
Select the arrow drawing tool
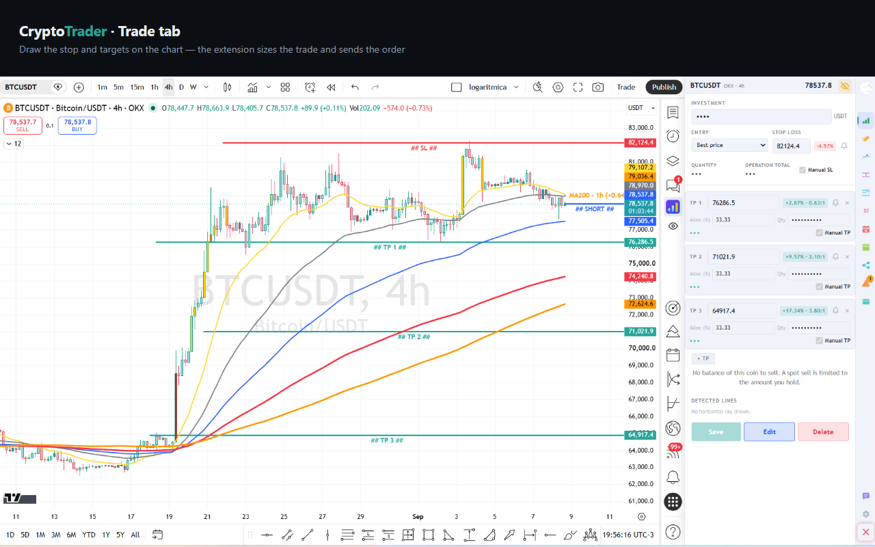509,535
